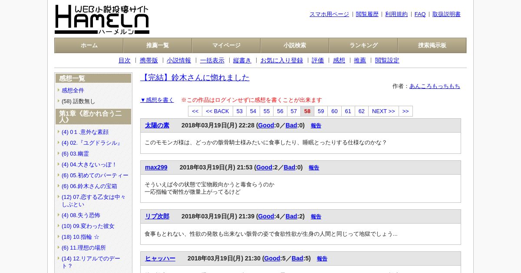This screenshot has height=273, width=521.
Task: Jump to last page with >> button
Action: (406, 111)
